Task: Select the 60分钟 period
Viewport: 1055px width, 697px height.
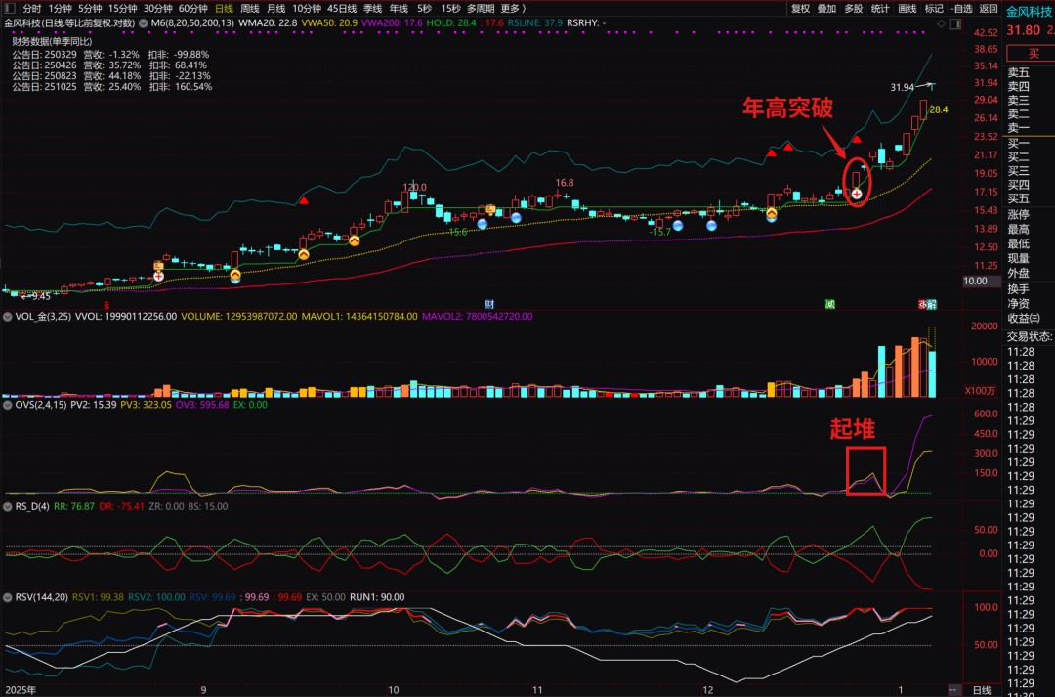Action: 193,8
